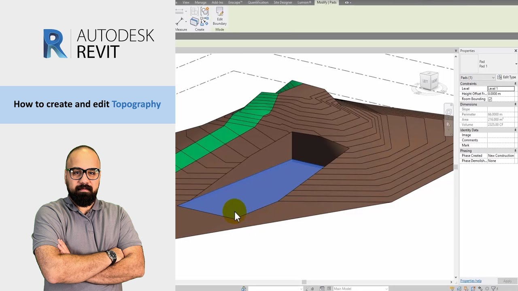Click the Background Processes icon
This screenshot has height=291, width=518.
tap(487, 289)
